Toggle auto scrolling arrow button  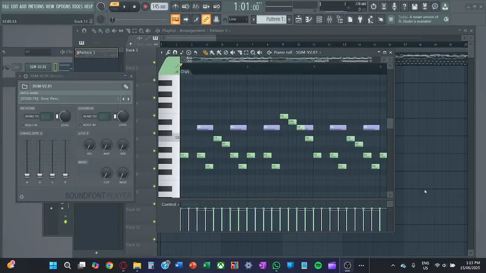(x=186, y=19)
